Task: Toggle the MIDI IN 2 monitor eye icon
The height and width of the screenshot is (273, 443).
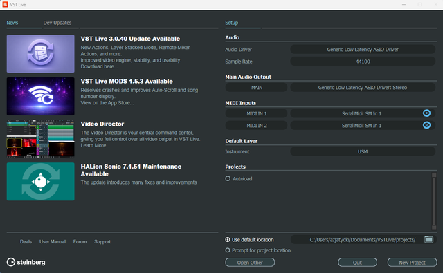Action: pyautogui.click(x=426, y=125)
